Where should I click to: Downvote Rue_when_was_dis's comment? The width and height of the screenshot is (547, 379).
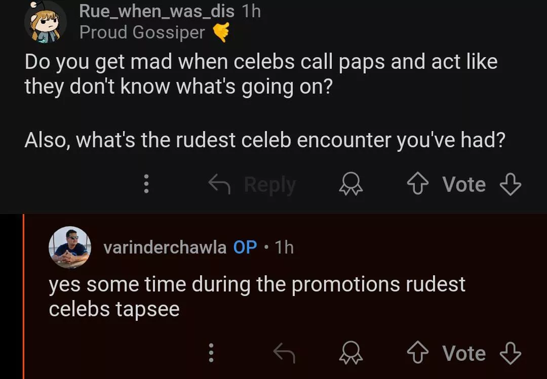pyautogui.click(x=510, y=185)
